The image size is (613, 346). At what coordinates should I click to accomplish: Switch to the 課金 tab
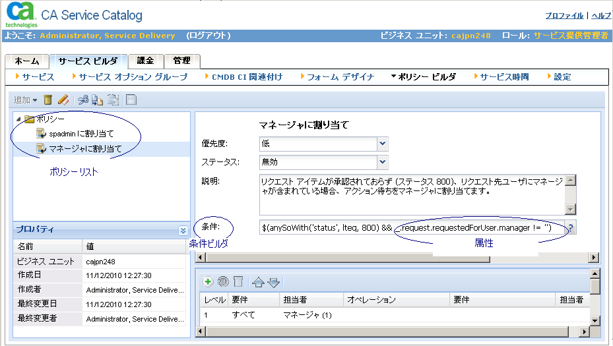(145, 61)
